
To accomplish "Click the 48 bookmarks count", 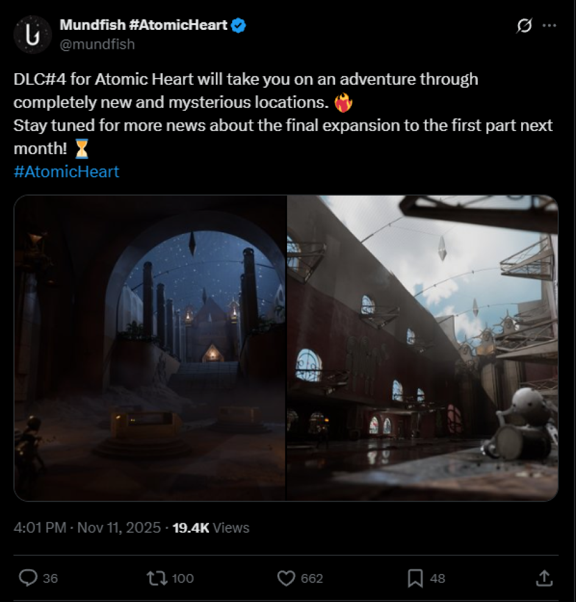I will click(x=438, y=578).
